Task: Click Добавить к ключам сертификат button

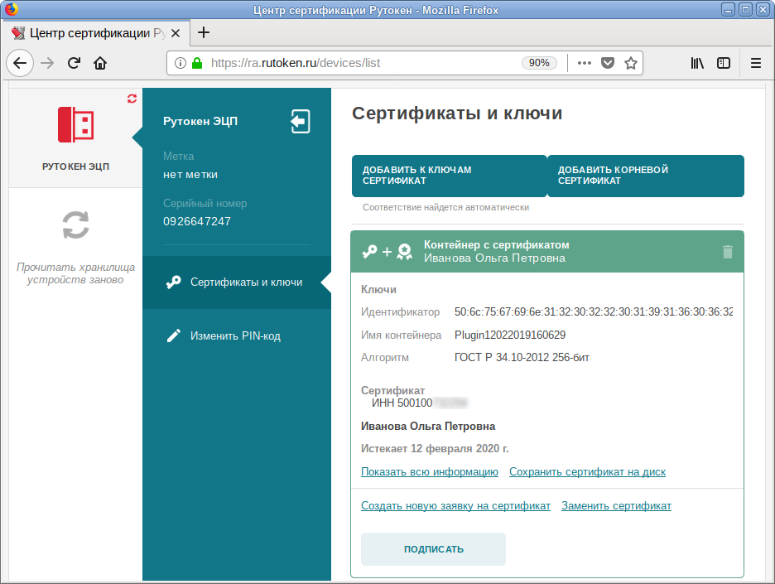Action: click(450, 176)
